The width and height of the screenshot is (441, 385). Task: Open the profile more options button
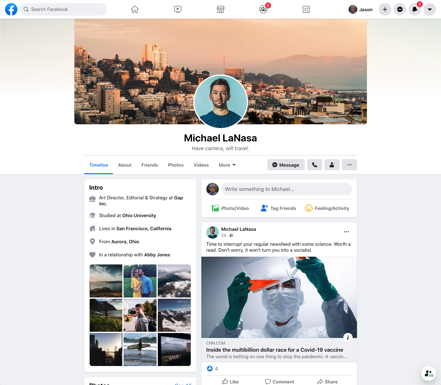tap(350, 165)
